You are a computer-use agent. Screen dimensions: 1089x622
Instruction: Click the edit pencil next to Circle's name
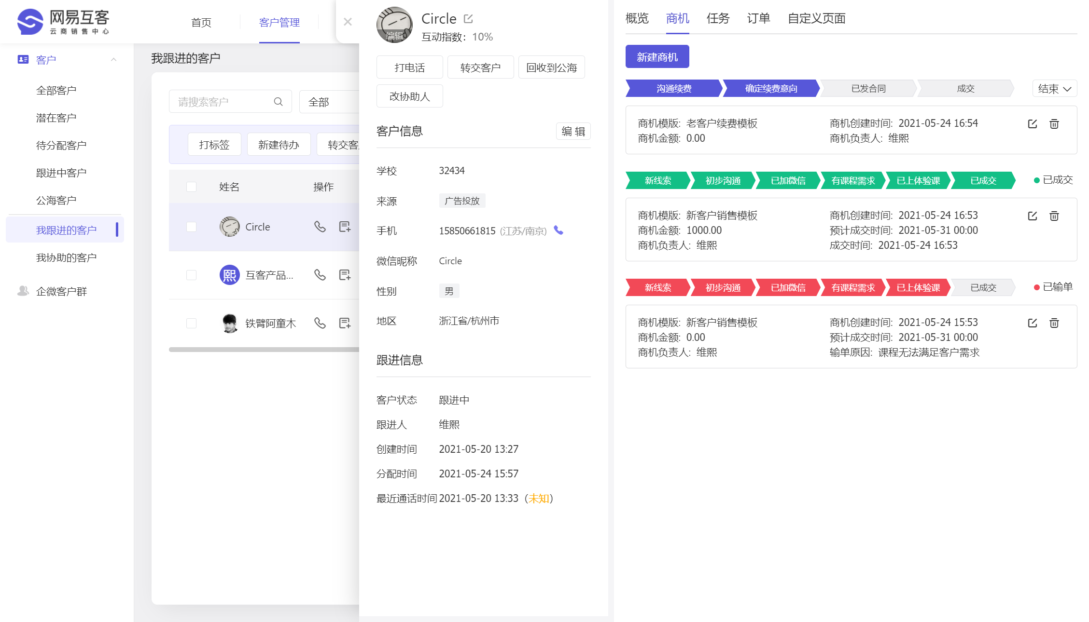click(x=468, y=19)
